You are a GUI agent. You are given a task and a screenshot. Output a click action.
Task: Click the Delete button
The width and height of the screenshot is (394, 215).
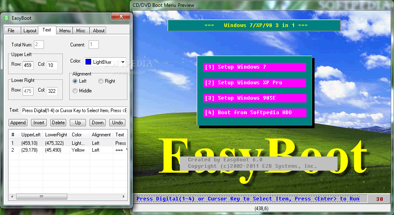[58, 123]
